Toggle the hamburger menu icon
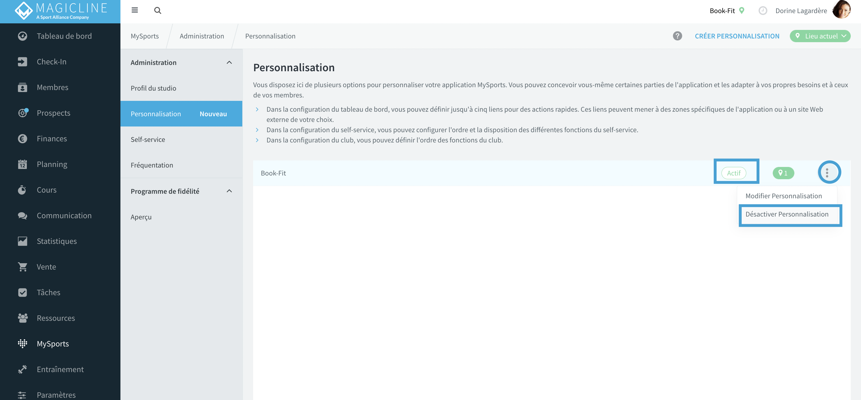Image resolution: width=861 pixels, height=400 pixels. point(135,10)
